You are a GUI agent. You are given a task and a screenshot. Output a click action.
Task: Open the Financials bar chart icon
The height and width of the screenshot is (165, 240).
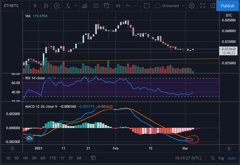point(85,6)
